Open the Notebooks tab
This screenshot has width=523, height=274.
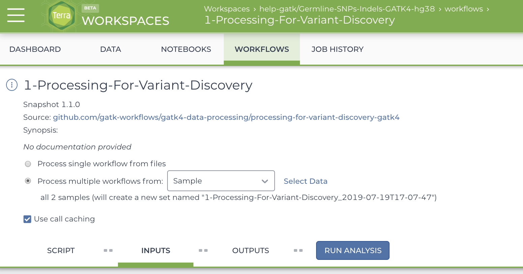coord(186,49)
